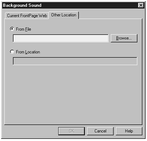Click the Browse button beside file field
The width and height of the screenshot is (147, 141).
click(x=124, y=38)
